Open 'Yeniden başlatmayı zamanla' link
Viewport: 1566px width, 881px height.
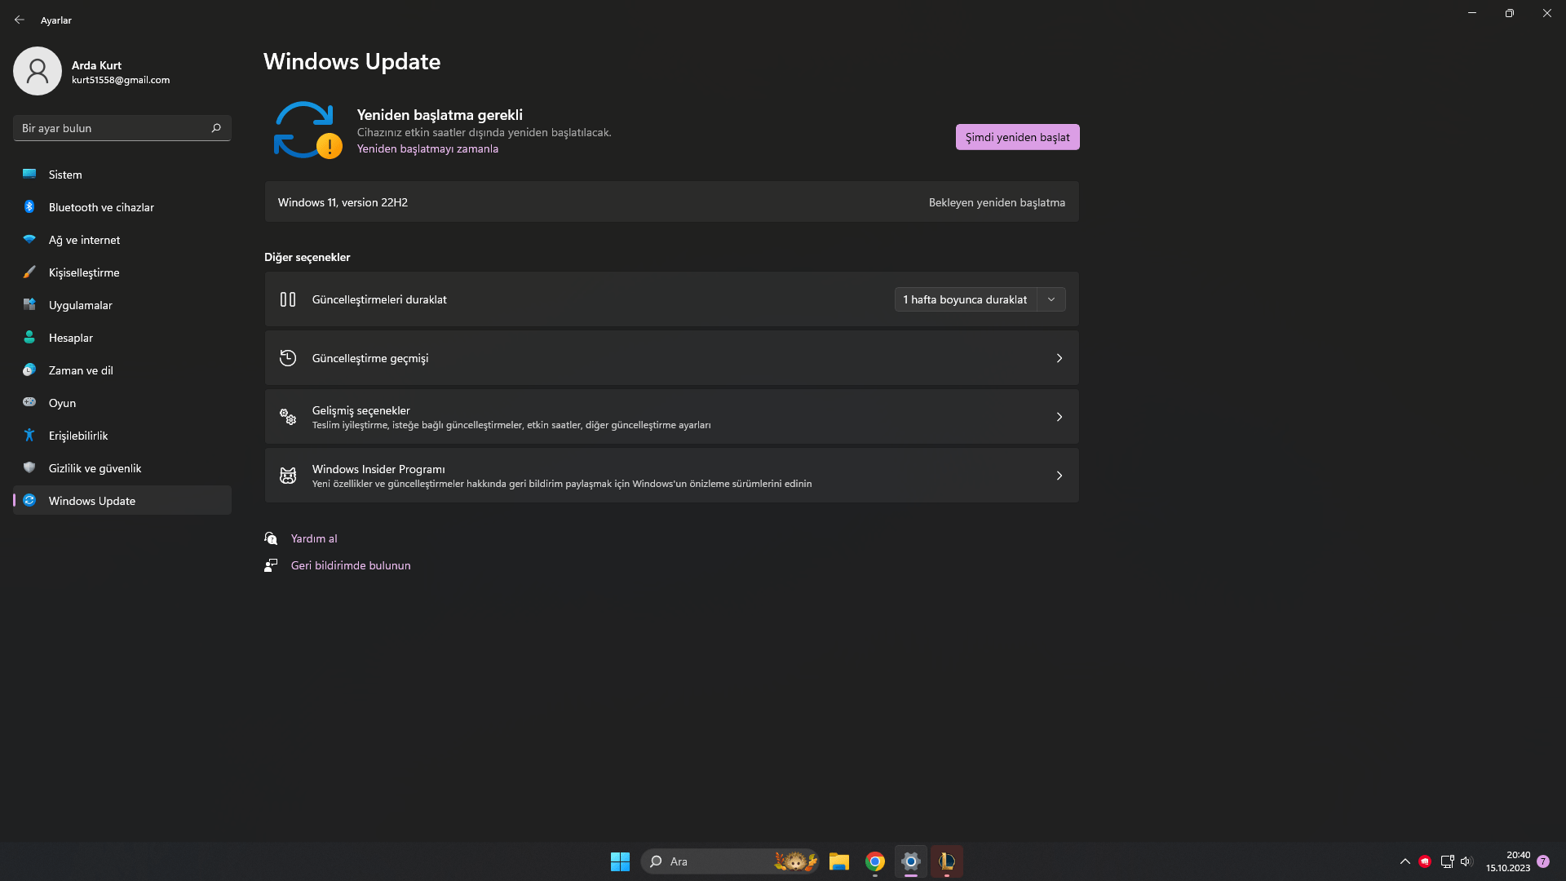pos(427,148)
